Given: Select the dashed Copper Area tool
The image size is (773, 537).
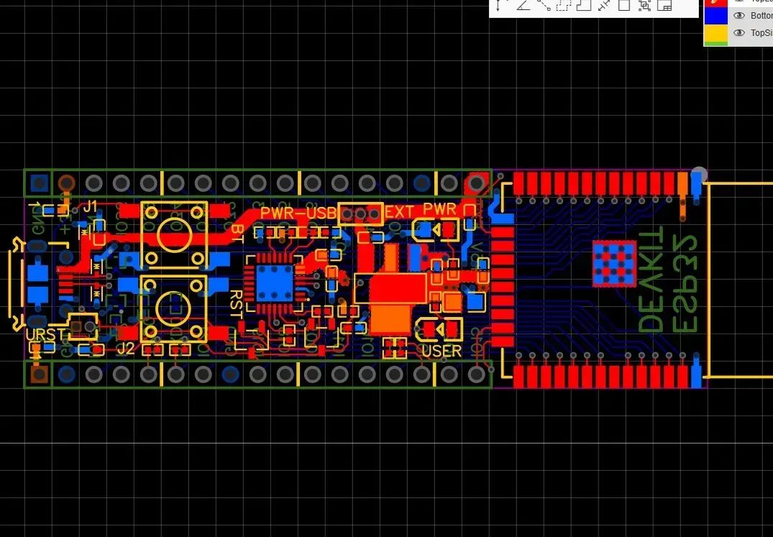Looking at the screenshot, I should coord(564,6).
